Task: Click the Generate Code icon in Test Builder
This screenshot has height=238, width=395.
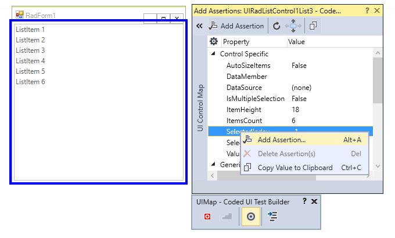Action: point(272,217)
